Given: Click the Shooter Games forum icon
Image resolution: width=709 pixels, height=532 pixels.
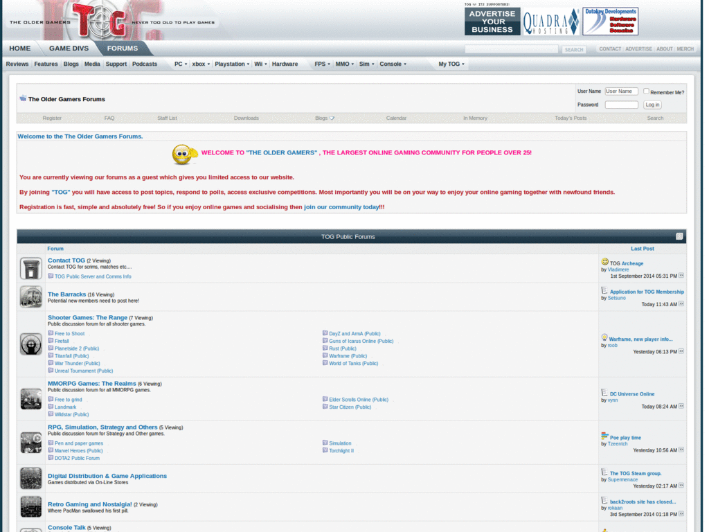Looking at the screenshot, I should 30,344.
